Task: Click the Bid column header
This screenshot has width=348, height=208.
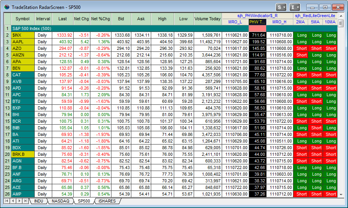Action: (121, 19)
